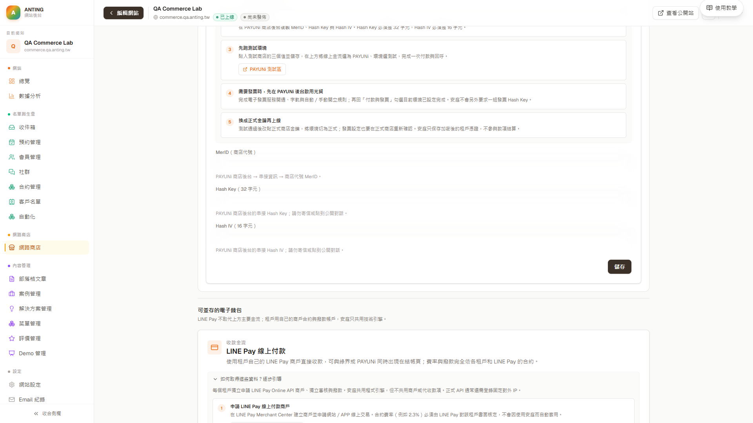Open 菜單管理 menu icon
753x423 pixels.
(12, 324)
